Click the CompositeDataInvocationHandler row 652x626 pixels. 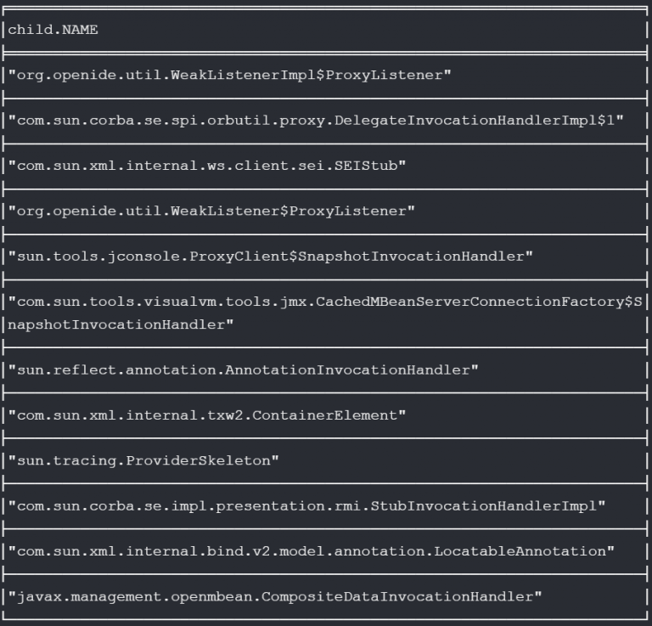click(x=274, y=596)
